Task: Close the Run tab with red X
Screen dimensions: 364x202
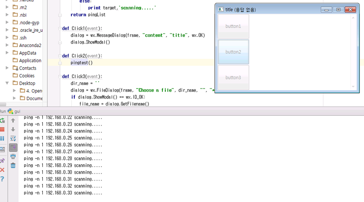Action: click(x=2, y=170)
